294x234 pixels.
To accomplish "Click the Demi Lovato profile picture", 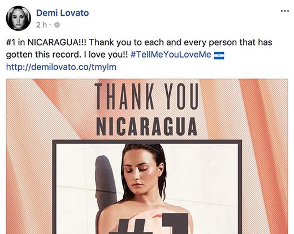I will point(18,18).
